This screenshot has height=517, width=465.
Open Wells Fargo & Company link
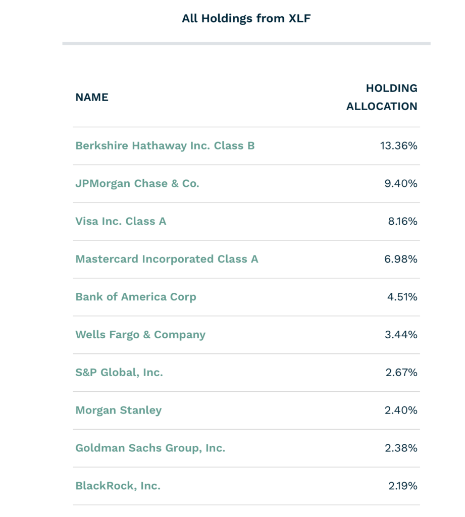pyautogui.click(x=140, y=335)
